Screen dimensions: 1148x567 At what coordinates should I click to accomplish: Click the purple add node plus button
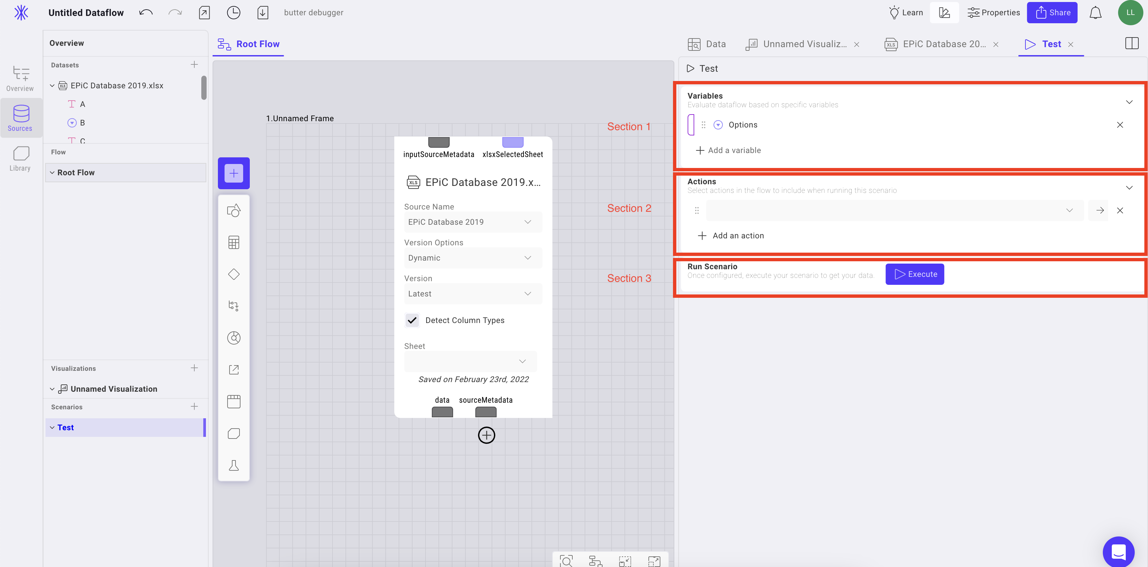point(234,173)
